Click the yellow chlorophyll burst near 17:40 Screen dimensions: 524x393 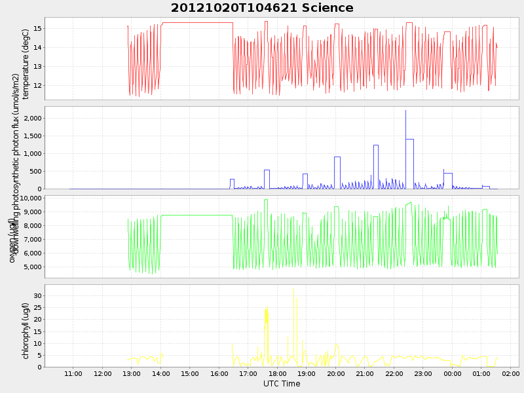pyautogui.click(x=267, y=314)
